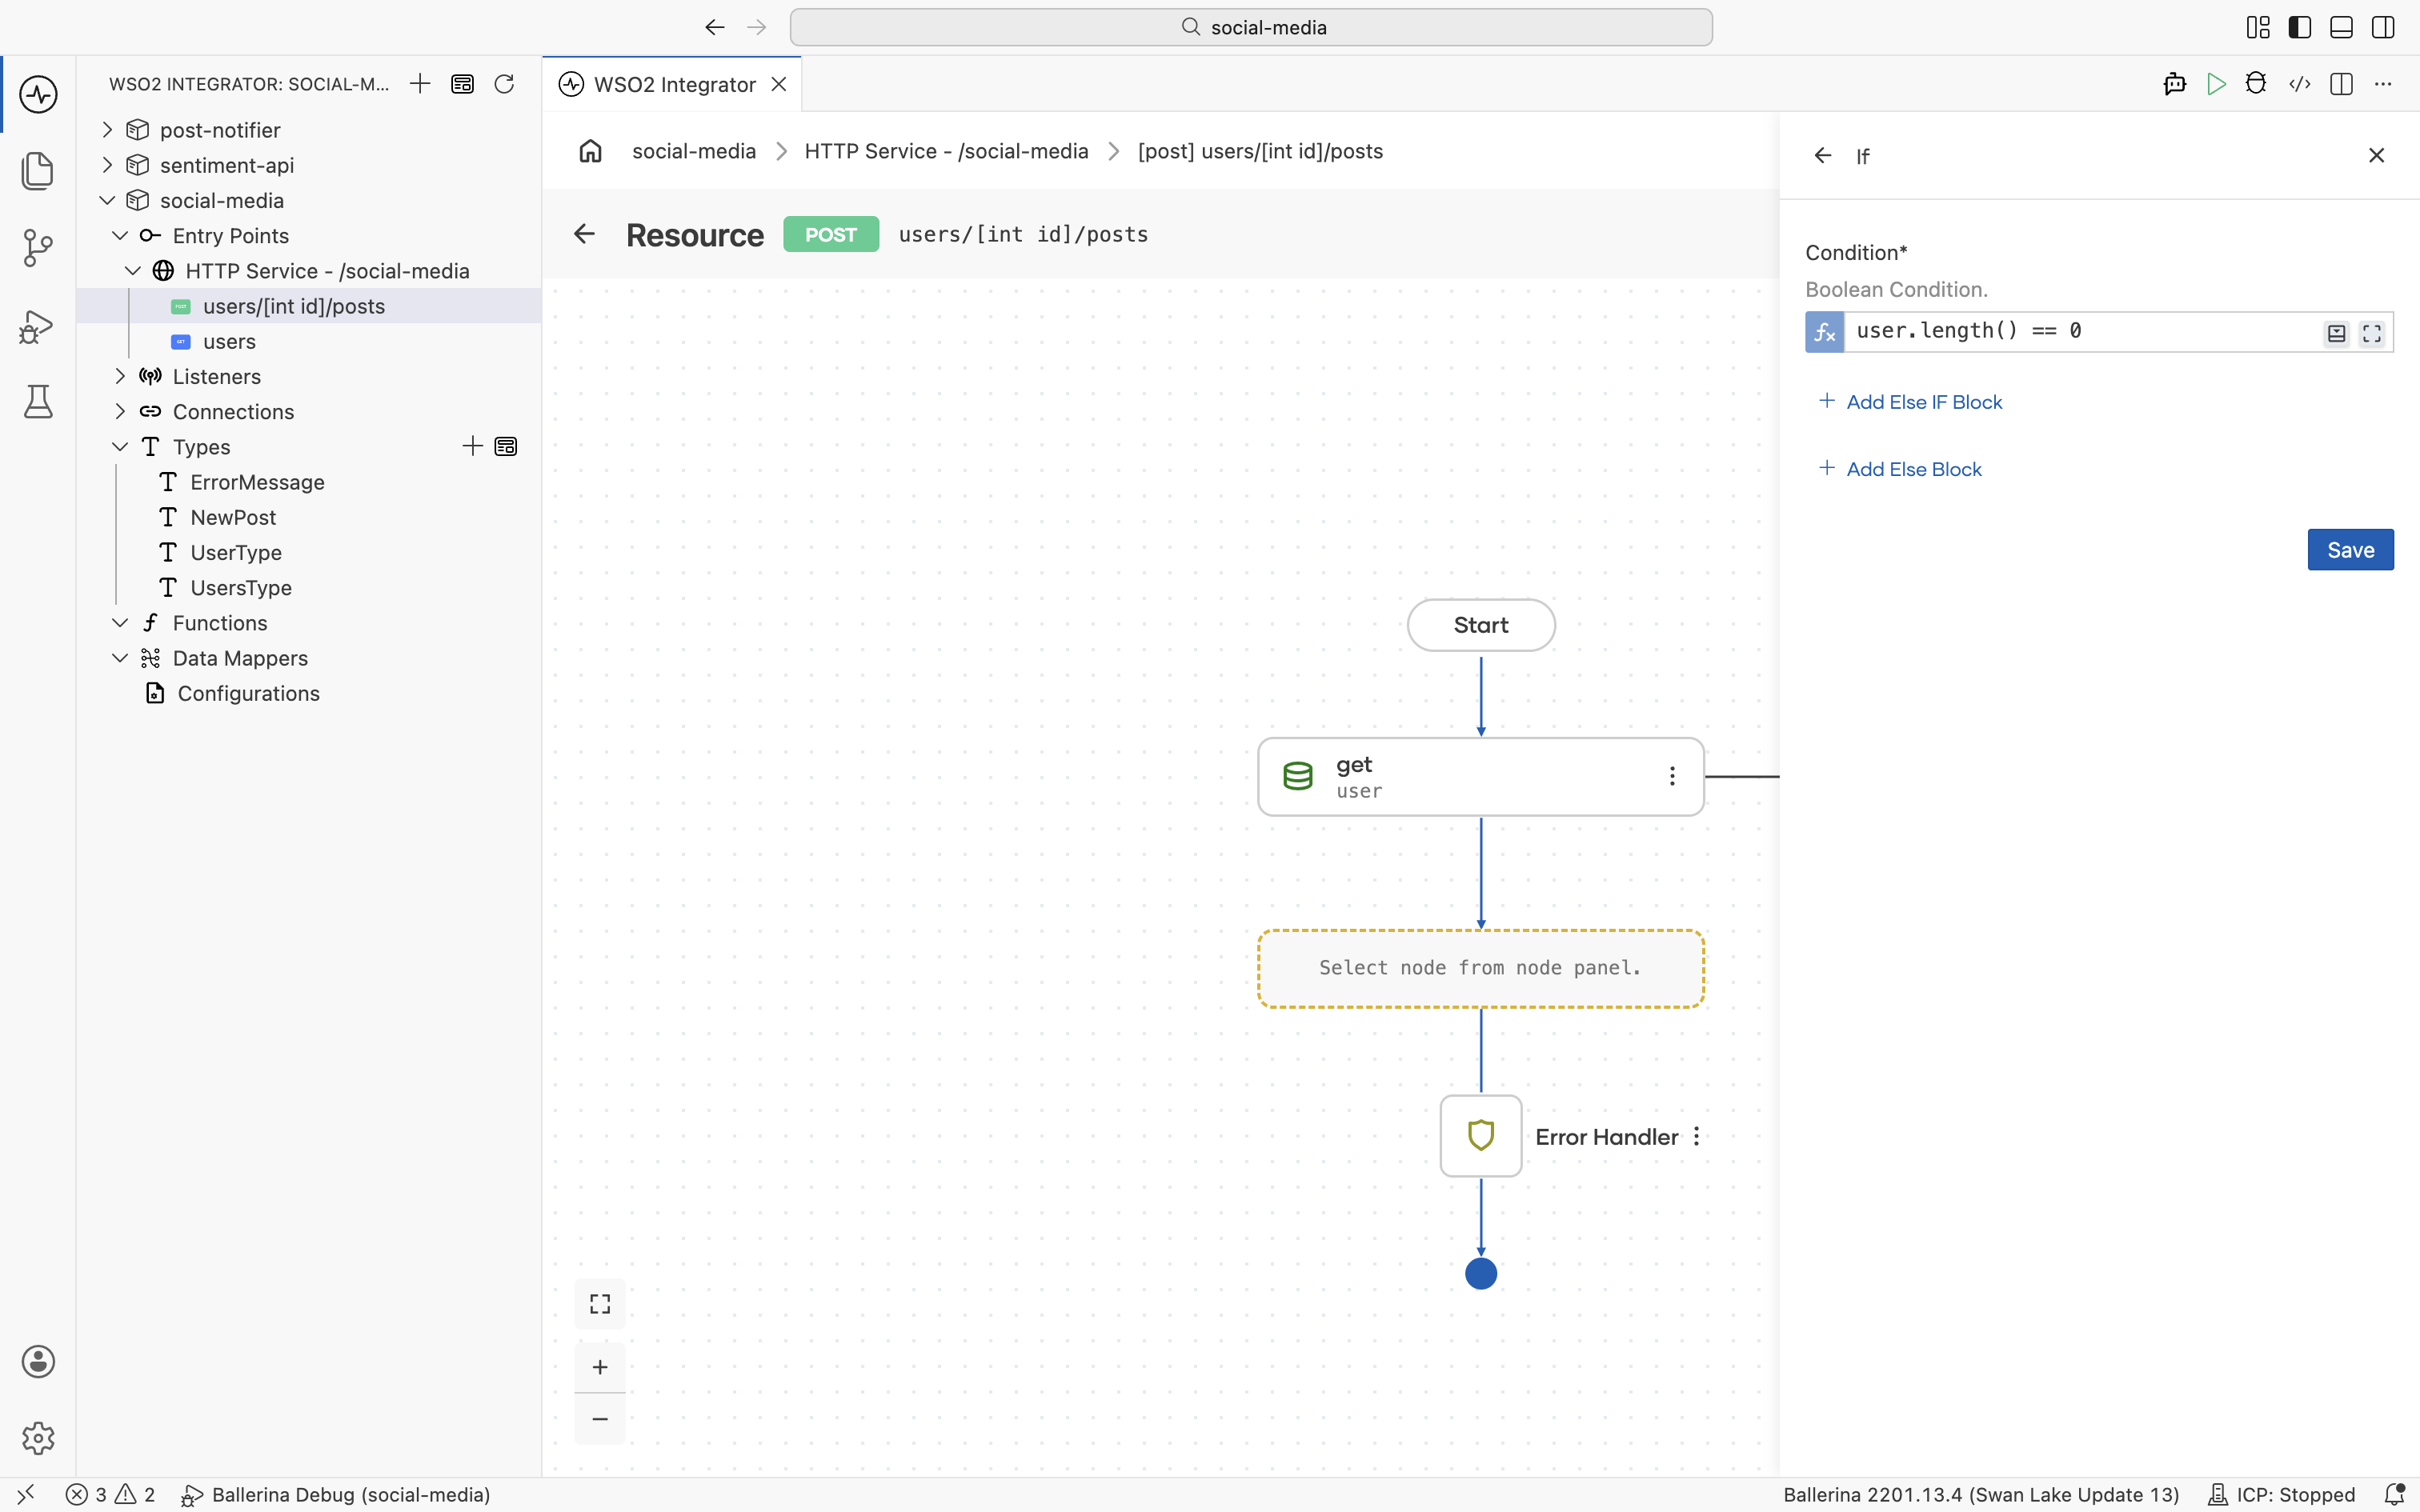Open the Accounts icon in activity bar
The image size is (2420, 1512).
(x=38, y=1361)
